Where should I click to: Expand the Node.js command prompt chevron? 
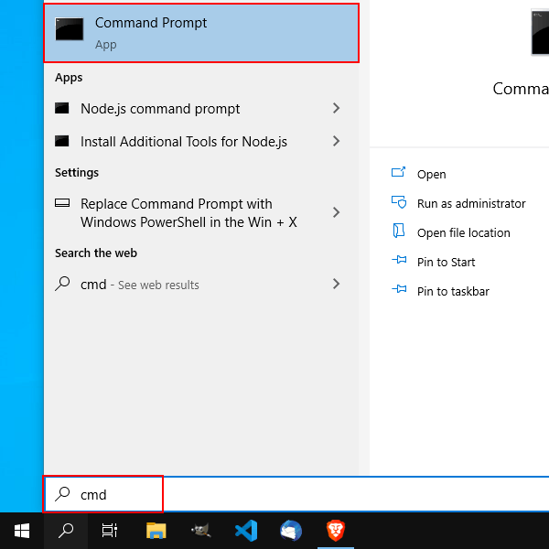coord(336,108)
